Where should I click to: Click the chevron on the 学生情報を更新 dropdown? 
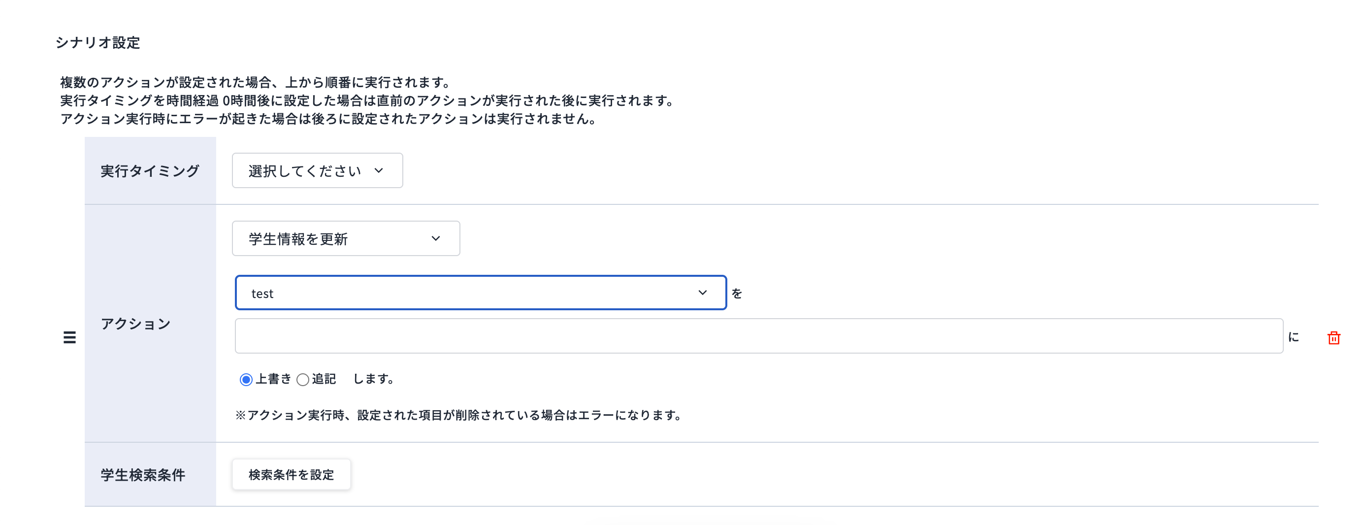pos(436,239)
